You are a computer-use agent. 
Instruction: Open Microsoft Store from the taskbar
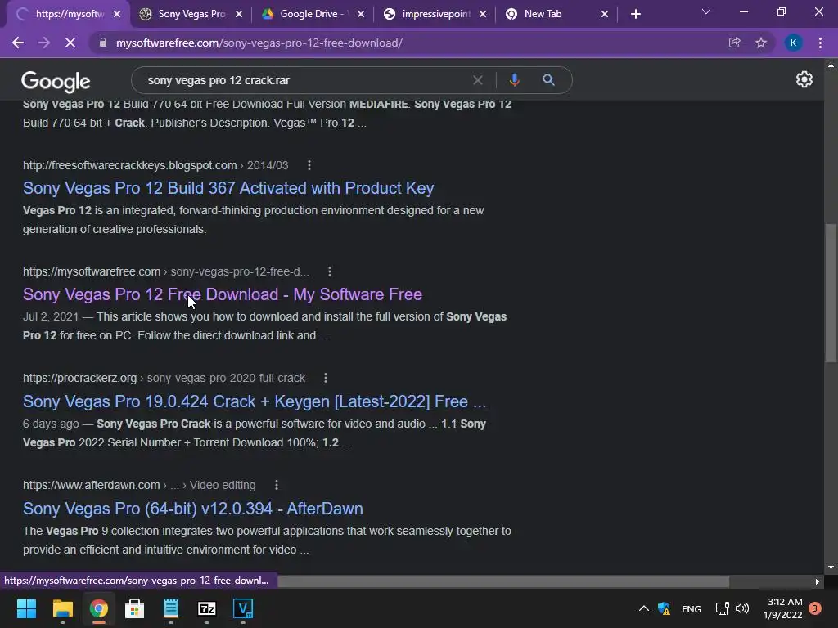coord(135,608)
